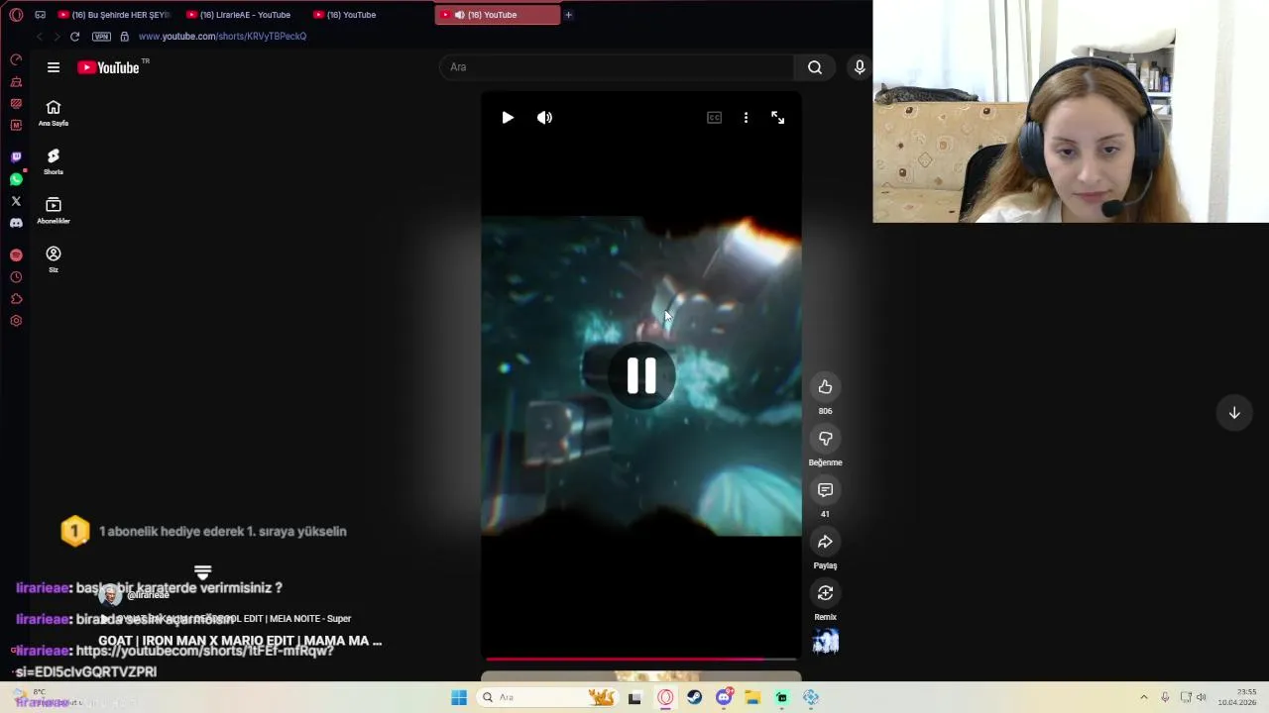Screen dimensions: 1269x713
Task: Open X (Twitter) in Opera sidebar
Action: [16, 201]
